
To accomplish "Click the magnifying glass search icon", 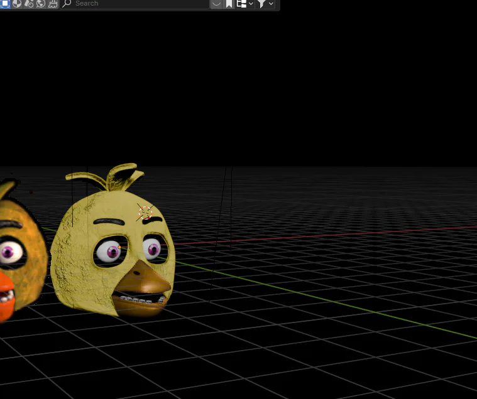I will click(x=67, y=4).
